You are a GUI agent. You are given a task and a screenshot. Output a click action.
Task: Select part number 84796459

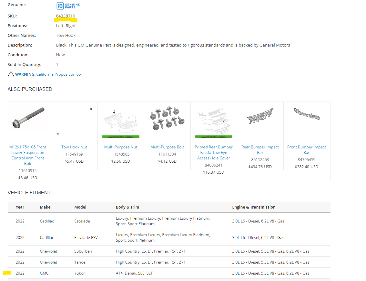[307, 159]
